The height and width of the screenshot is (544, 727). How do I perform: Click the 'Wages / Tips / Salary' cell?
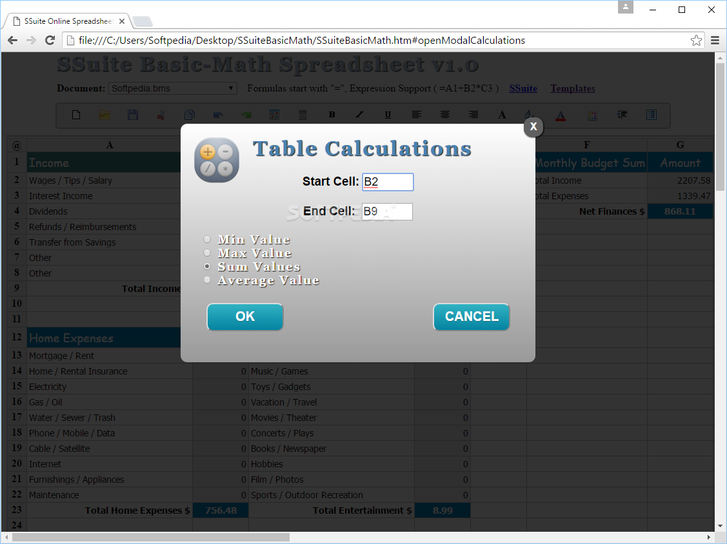(104, 180)
